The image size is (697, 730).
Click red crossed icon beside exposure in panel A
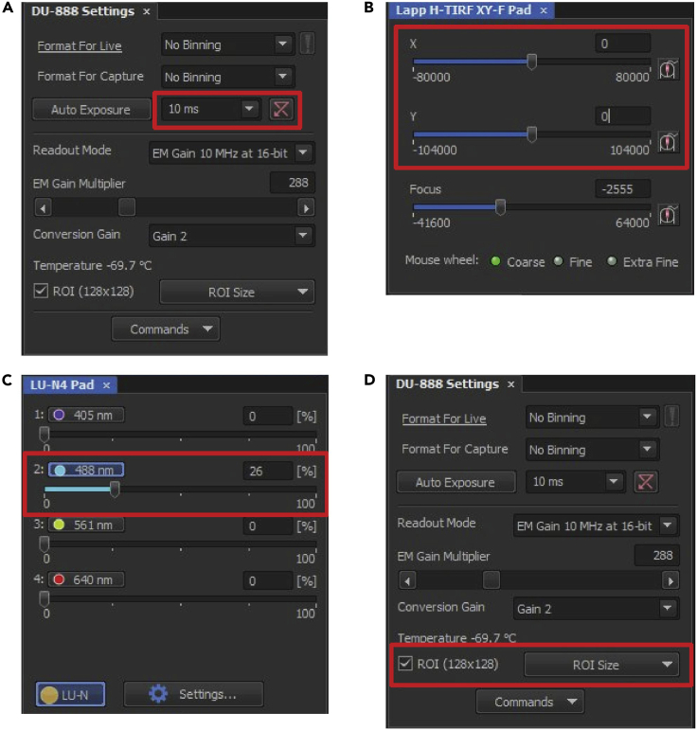point(279,109)
